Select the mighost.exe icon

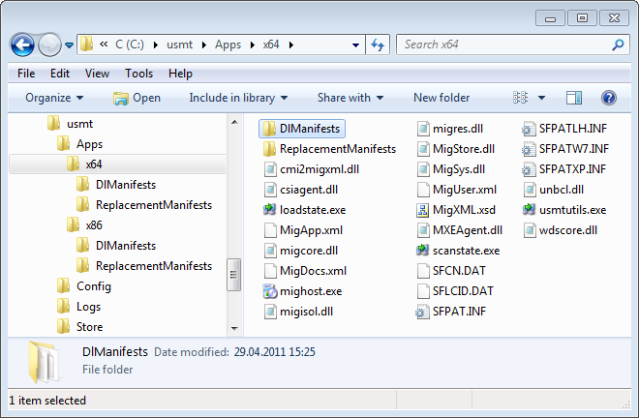tap(269, 291)
